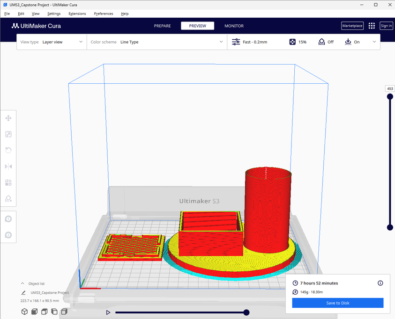Open Per Model Settings tool
395x319 pixels.
pos(8,182)
